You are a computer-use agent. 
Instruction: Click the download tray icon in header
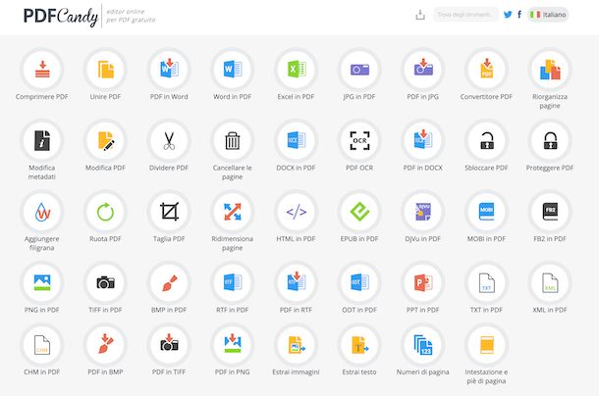pyautogui.click(x=420, y=15)
